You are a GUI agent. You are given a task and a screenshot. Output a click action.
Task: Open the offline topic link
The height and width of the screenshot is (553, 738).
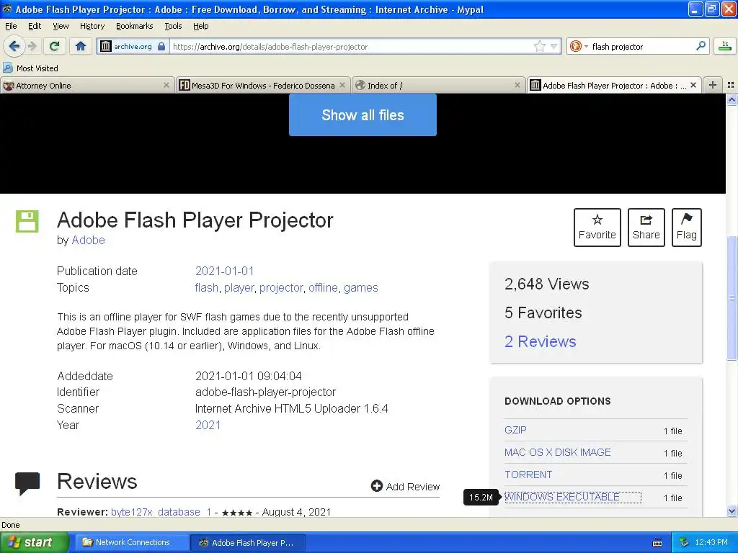[323, 287]
